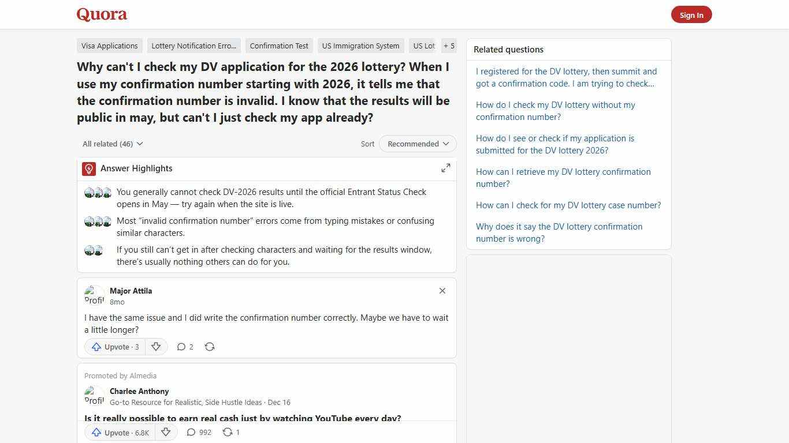Screen dimensions: 789x443
Task: Downvote the promoted post
Action: 166,432
